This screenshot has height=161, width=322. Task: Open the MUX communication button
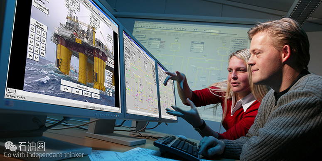[77, 91]
